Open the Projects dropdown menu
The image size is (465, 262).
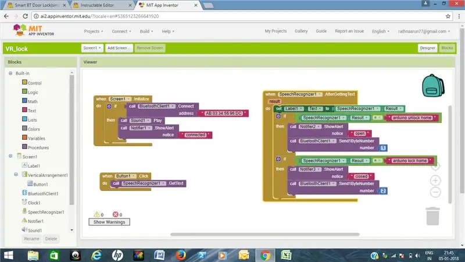(x=94, y=31)
